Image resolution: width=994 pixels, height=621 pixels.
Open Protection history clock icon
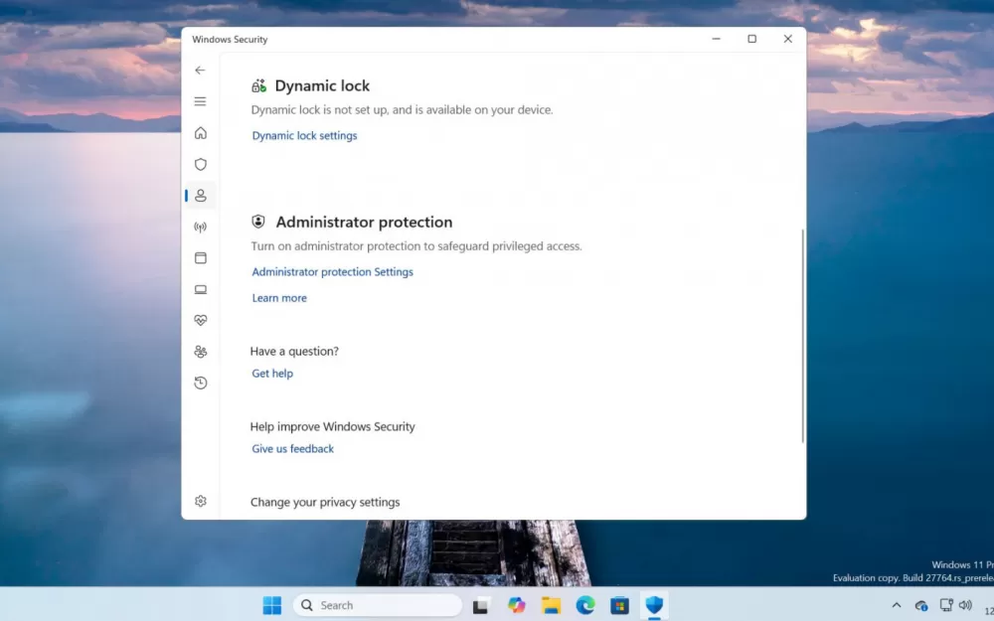click(x=201, y=383)
